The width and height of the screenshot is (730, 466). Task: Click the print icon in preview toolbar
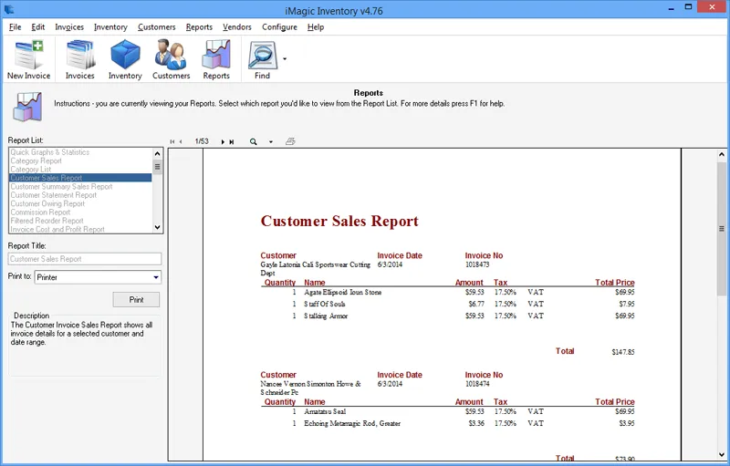(290, 141)
